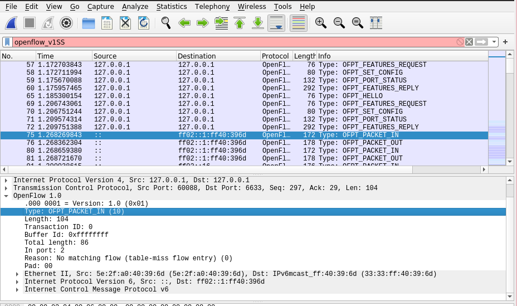Open the Tools menu
The image size is (517, 306).
tap(282, 7)
